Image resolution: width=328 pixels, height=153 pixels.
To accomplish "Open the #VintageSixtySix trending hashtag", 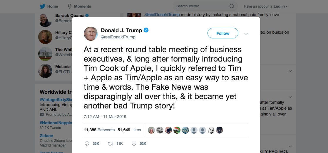I will 56,100.
